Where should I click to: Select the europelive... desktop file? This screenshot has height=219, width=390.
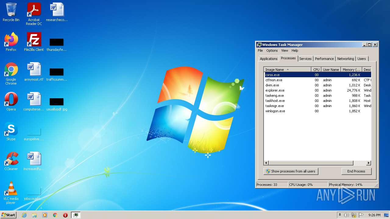(x=34, y=134)
